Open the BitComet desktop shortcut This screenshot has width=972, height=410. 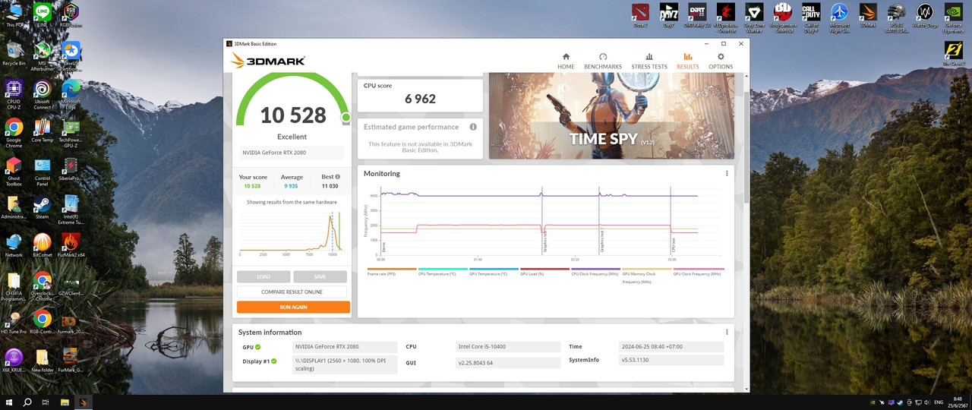(43, 246)
